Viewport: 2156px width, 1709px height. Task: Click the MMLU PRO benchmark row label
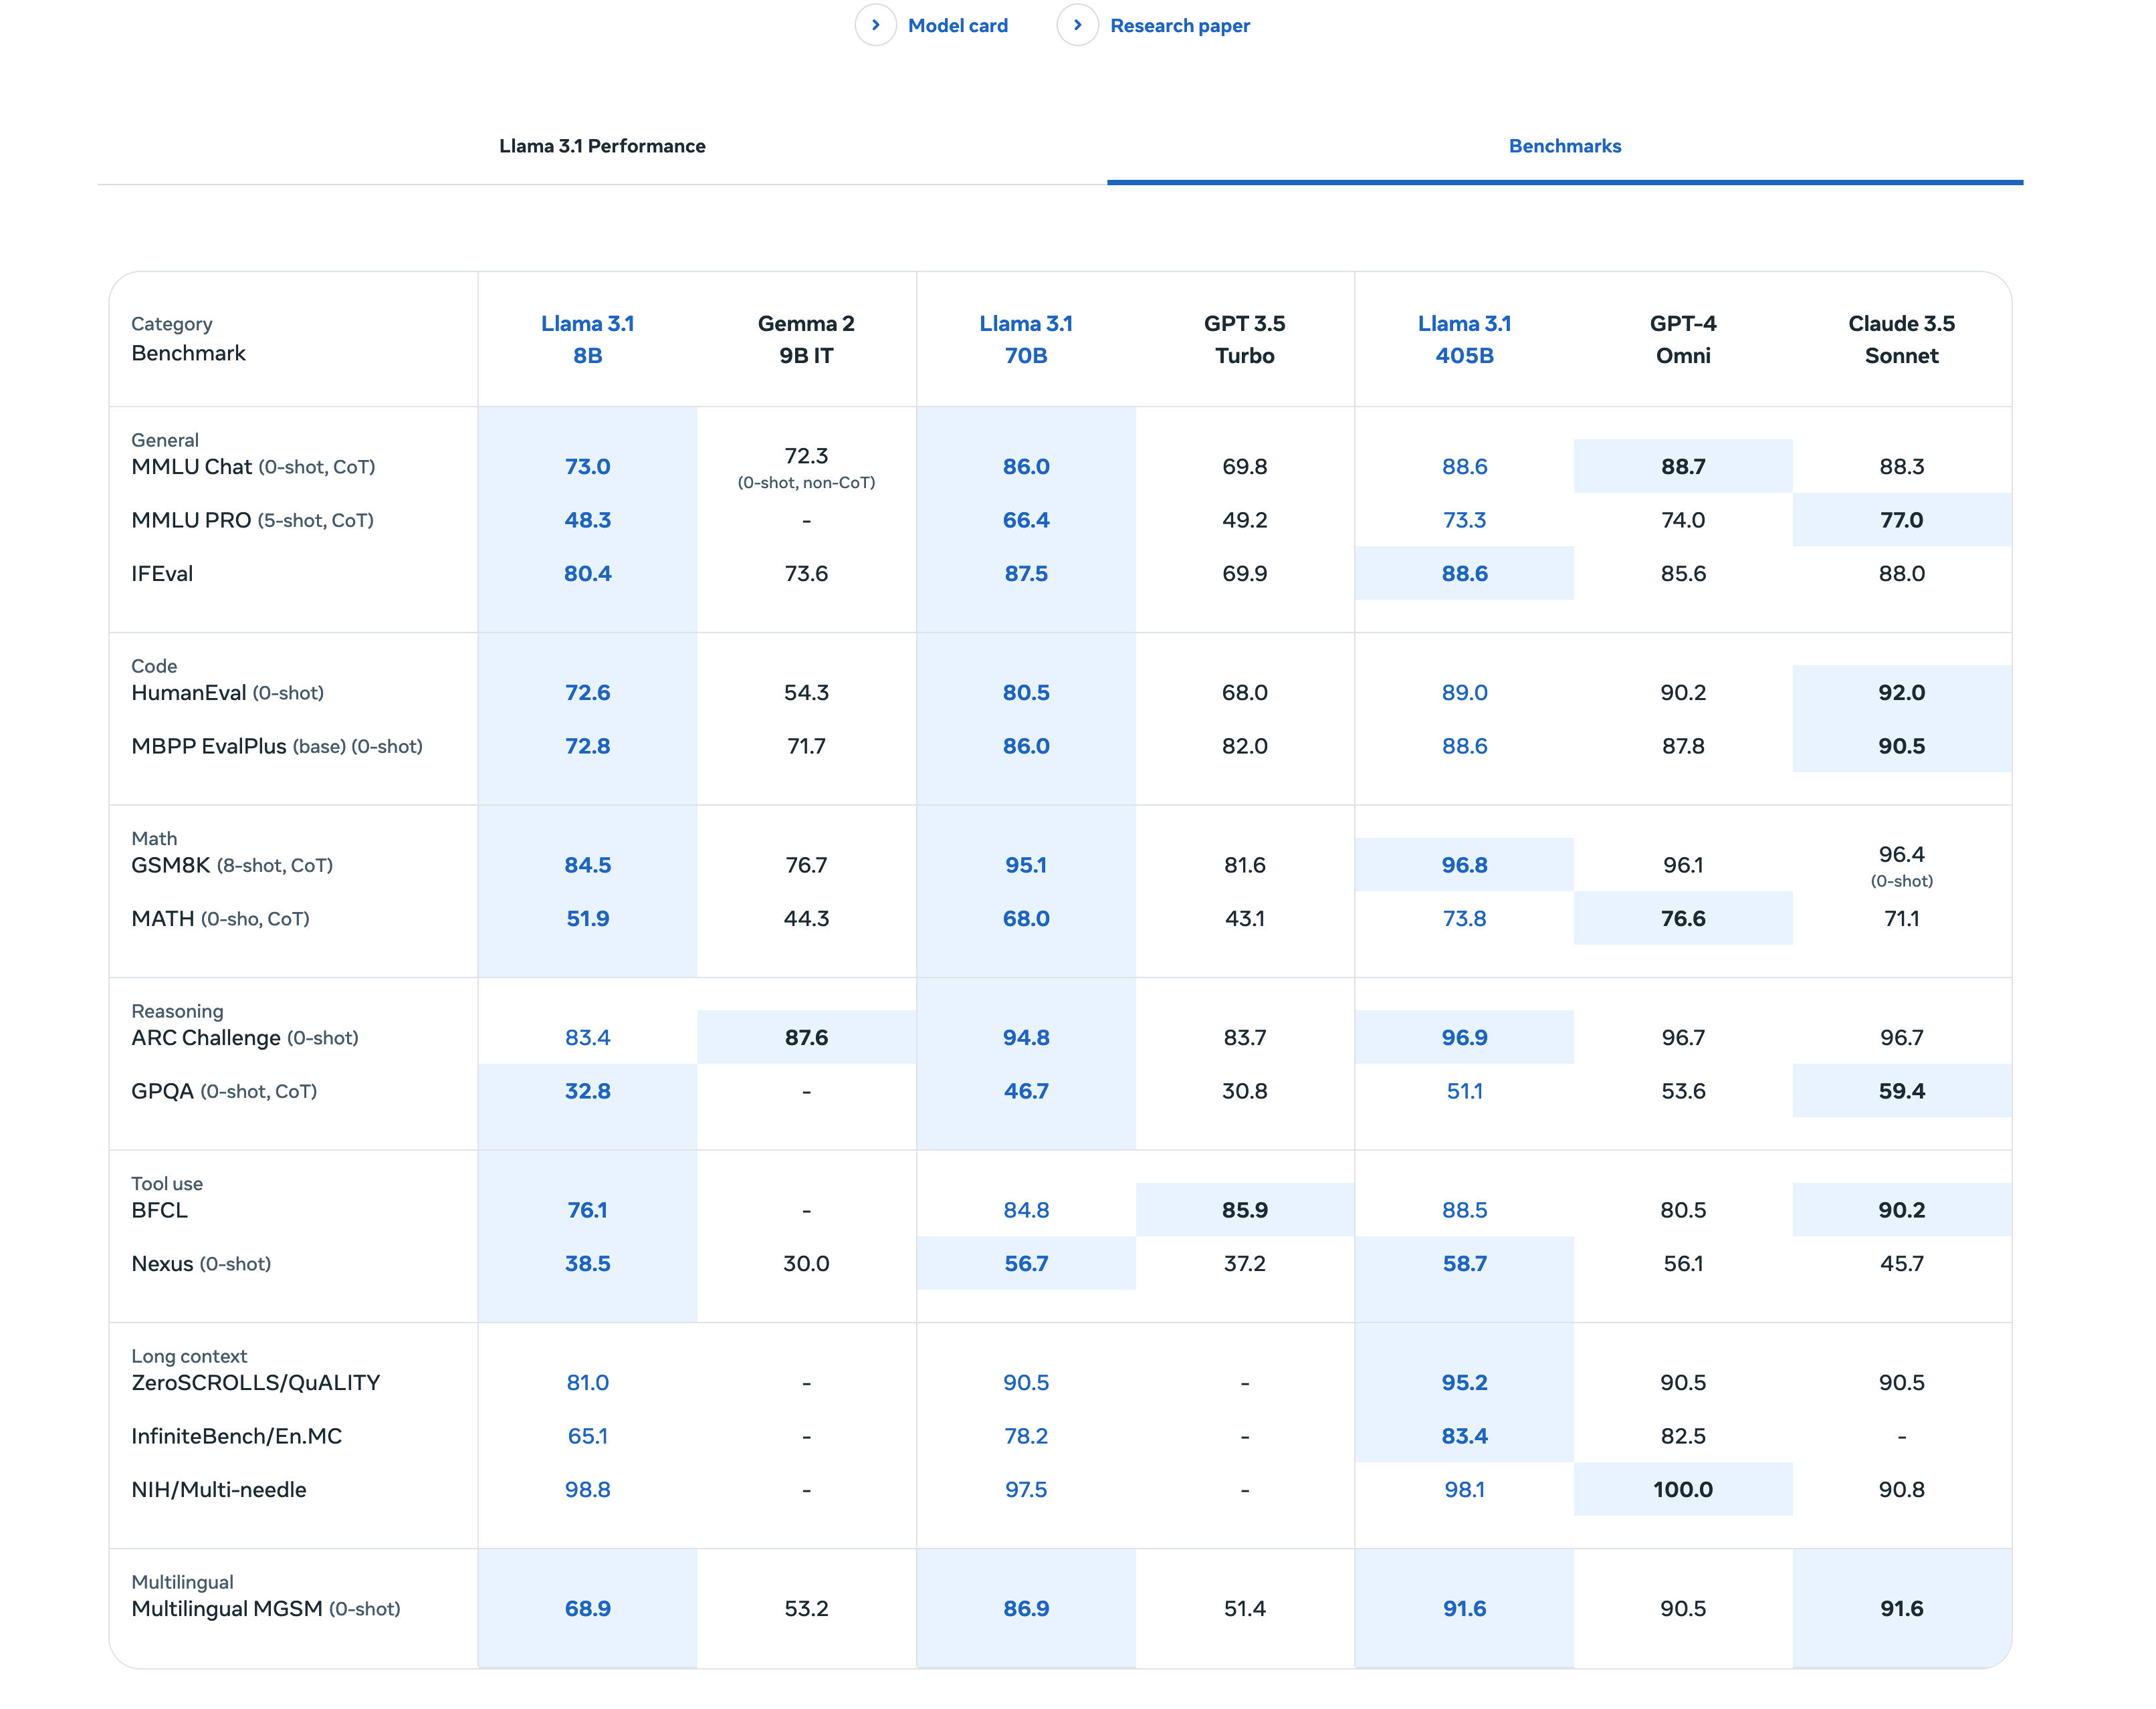point(252,520)
